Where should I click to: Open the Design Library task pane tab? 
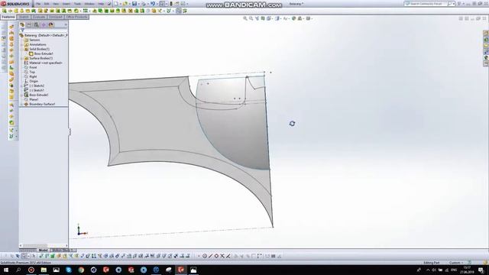click(x=486, y=40)
